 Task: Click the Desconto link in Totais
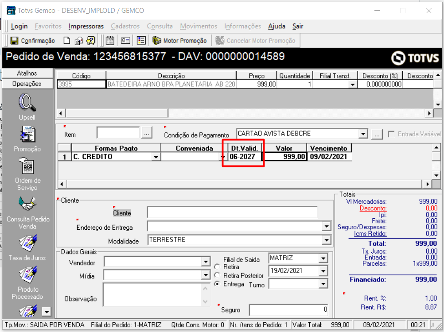coord(373,208)
